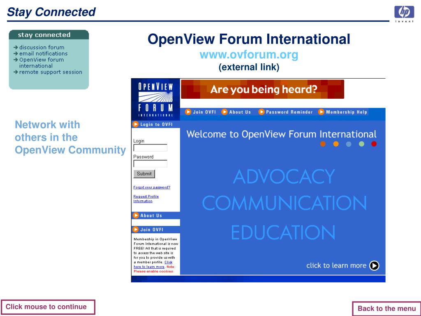Open Password Reminder menu item

tap(289, 112)
